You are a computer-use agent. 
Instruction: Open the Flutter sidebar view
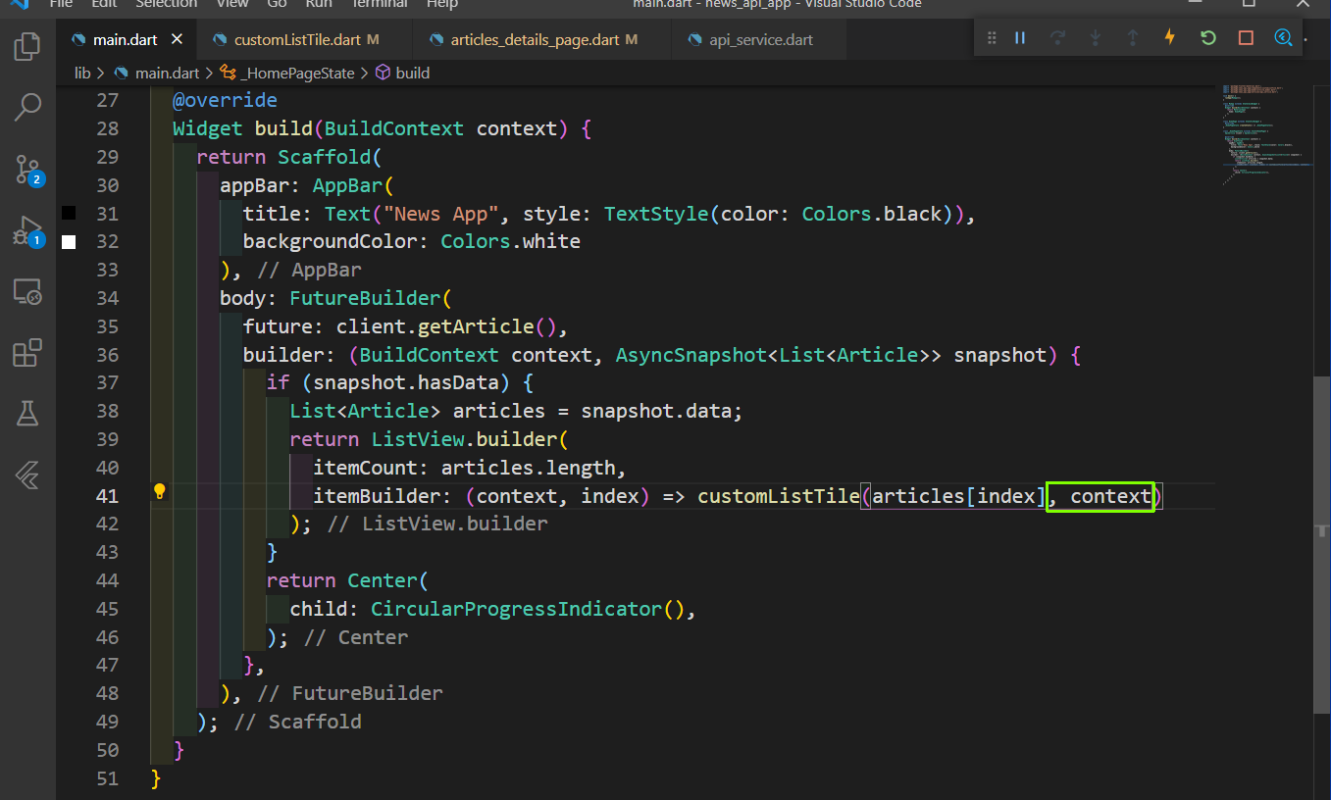click(x=27, y=475)
